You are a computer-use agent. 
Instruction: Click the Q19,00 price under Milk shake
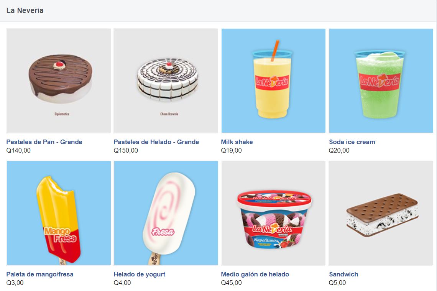pyautogui.click(x=231, y=151)
